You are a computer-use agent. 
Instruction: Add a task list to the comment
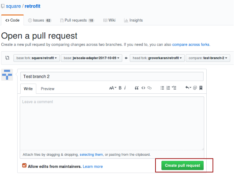[174, 88]
